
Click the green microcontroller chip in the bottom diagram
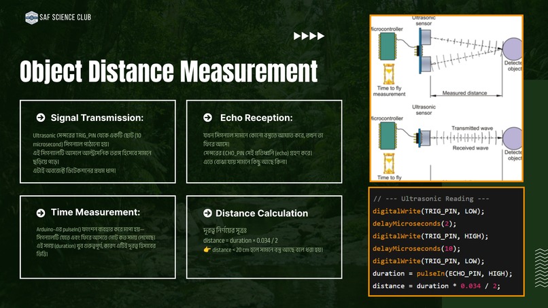click(x=388, y=136)
